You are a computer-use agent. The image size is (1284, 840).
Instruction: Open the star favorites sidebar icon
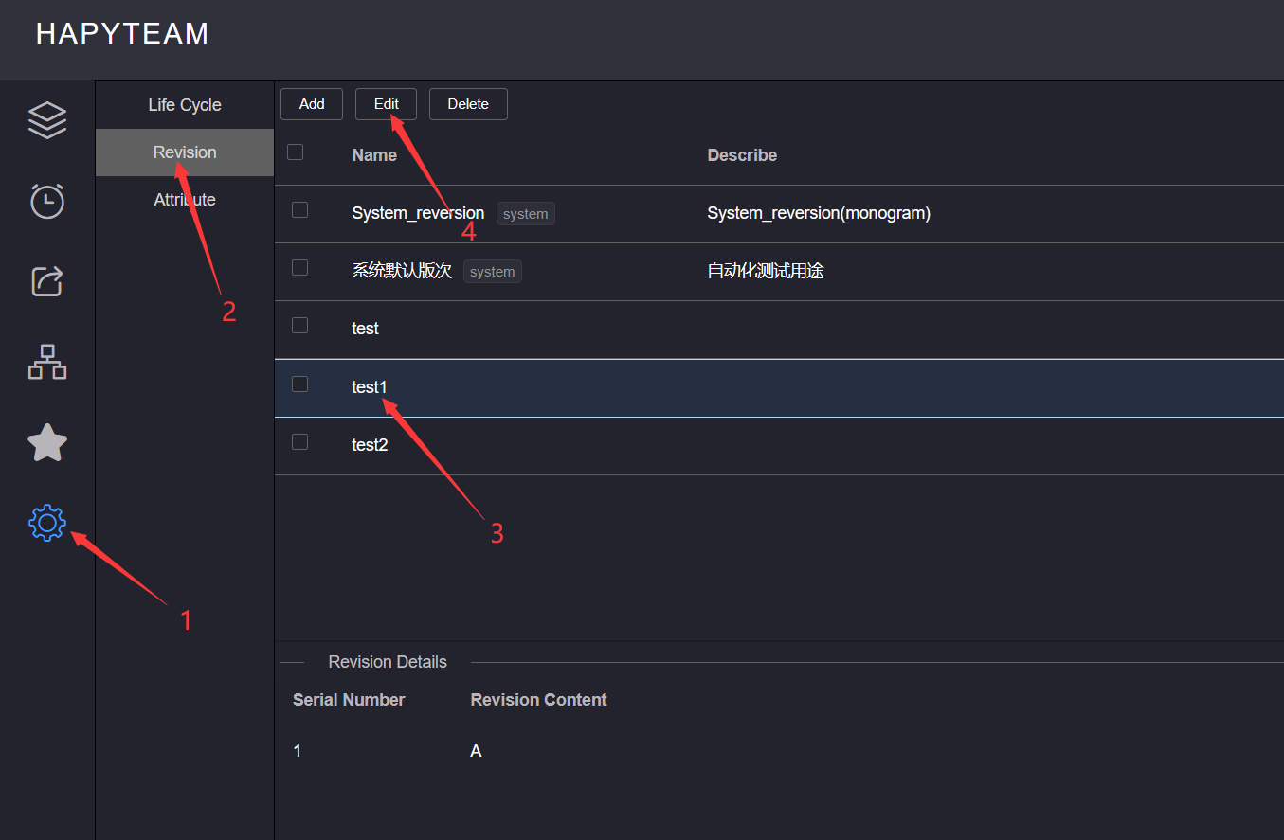pos(47,442)
